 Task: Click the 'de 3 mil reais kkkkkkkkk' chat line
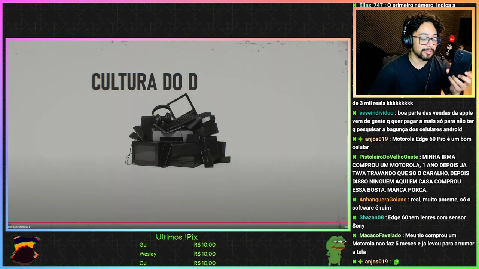pyautogui.click(x=382, y=103)
